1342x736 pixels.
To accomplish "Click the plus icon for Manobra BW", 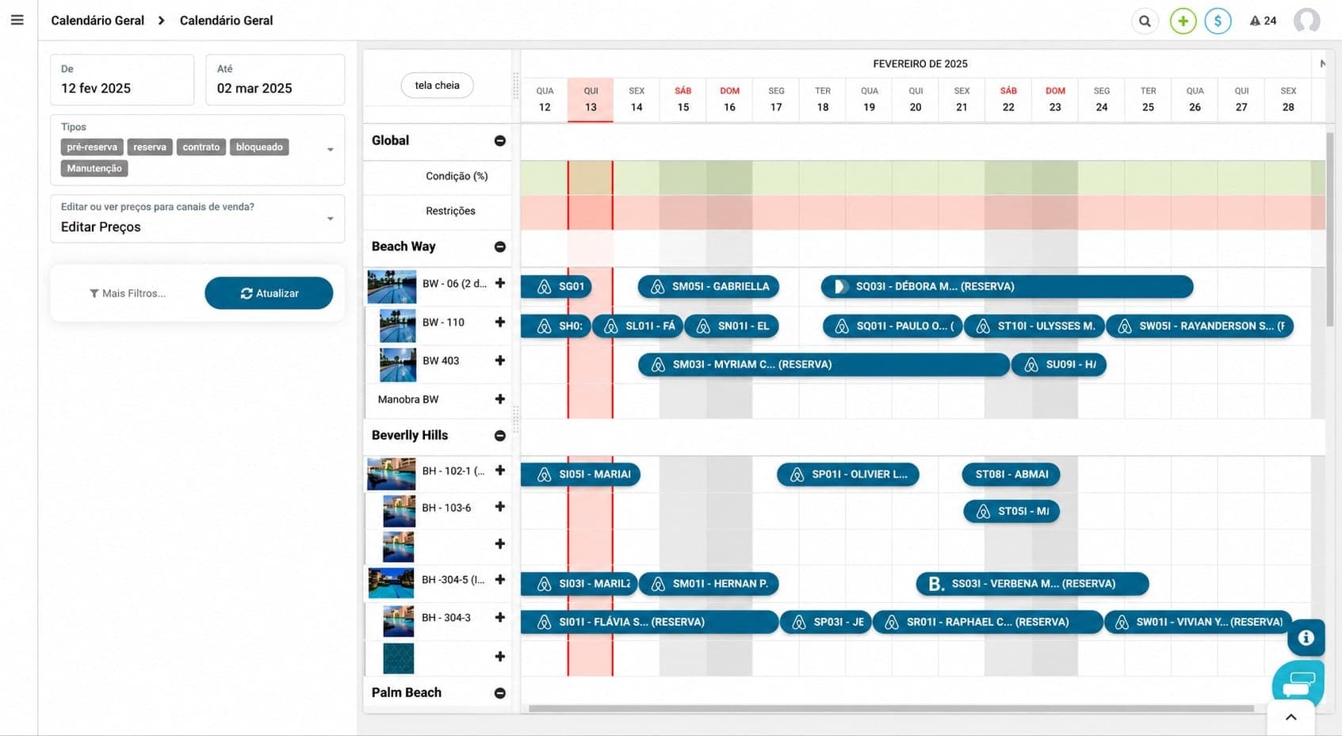I will point(500,399).
